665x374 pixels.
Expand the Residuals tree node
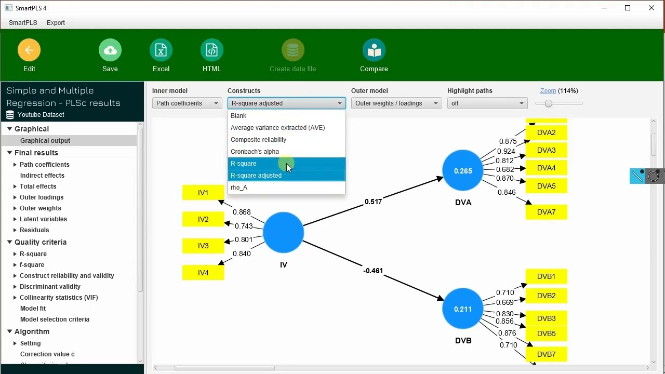(15, 230)
